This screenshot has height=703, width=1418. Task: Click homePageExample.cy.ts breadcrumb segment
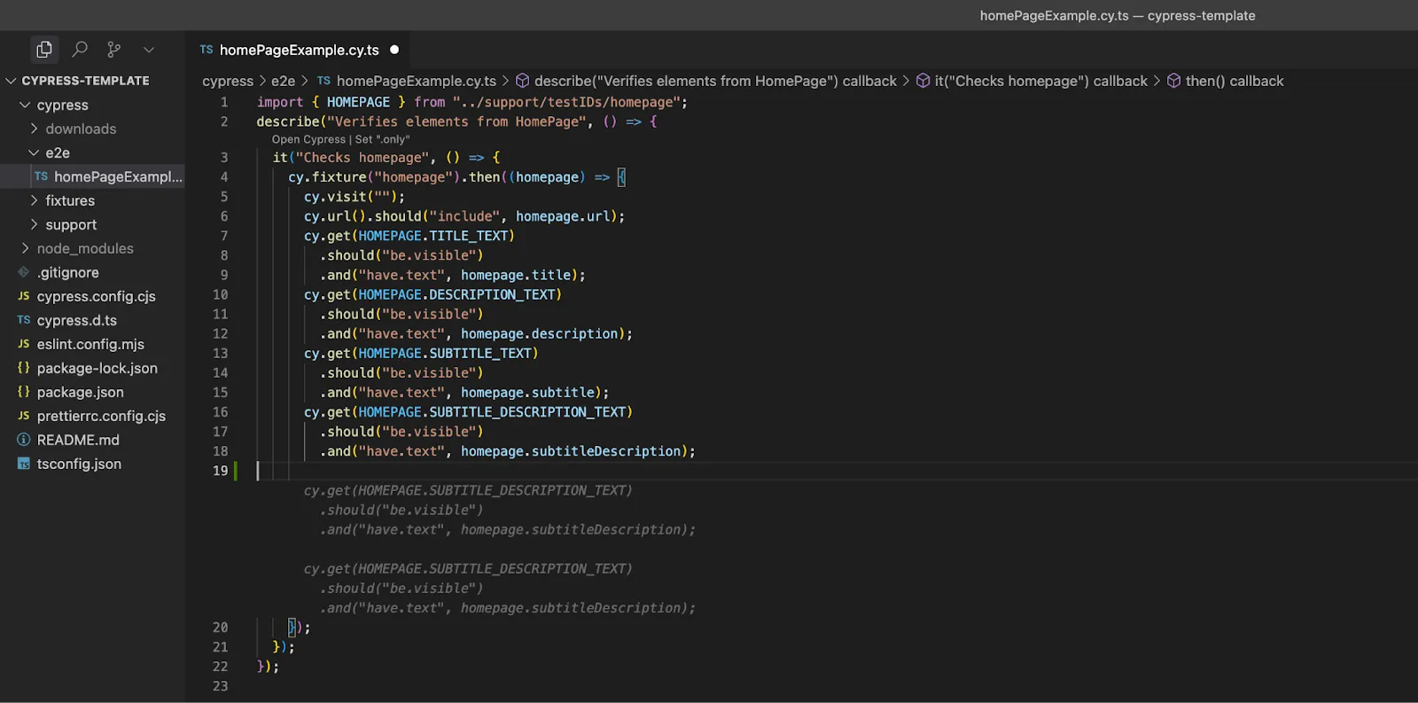click(x=417, y=81)
